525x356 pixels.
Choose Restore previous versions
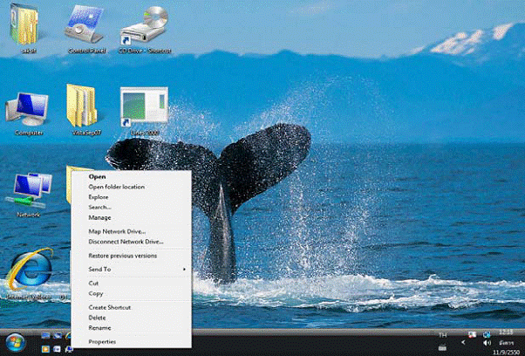(131, 256)
